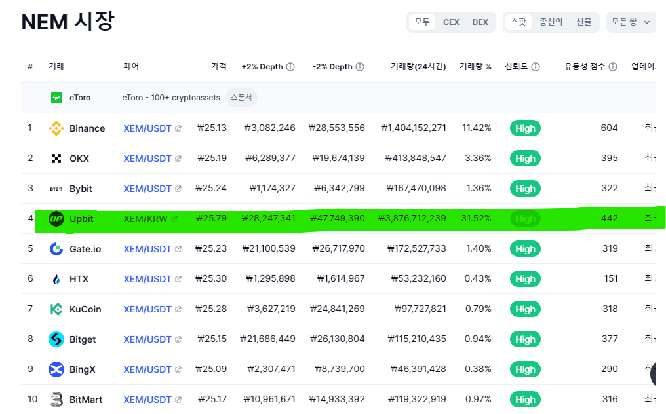The height and width of the screenshot is (414, 666).
Task: Open external link icon for HTX XEM/USDT
Action: 178,279
